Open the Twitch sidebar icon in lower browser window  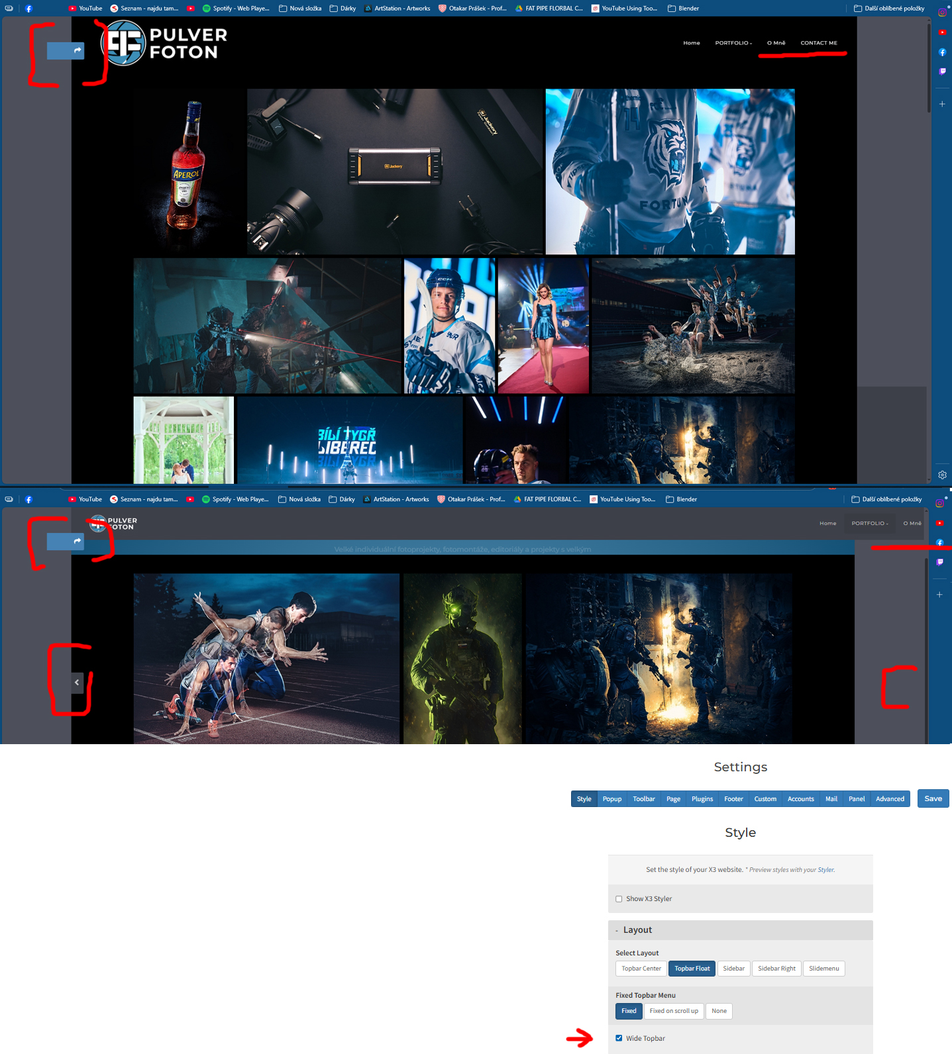(939, 562)
